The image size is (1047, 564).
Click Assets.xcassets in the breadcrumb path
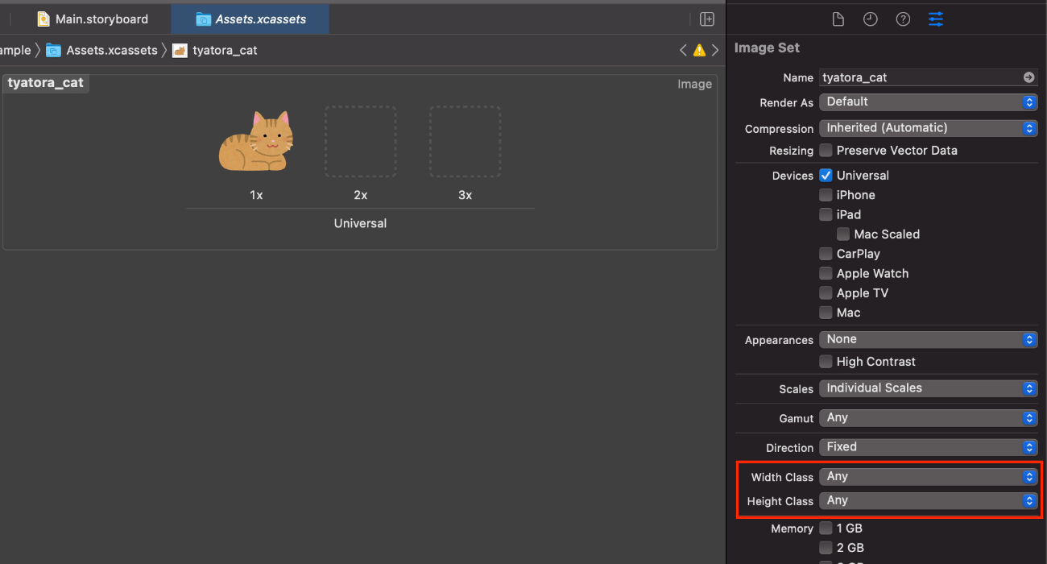click(x=111, y=50)
